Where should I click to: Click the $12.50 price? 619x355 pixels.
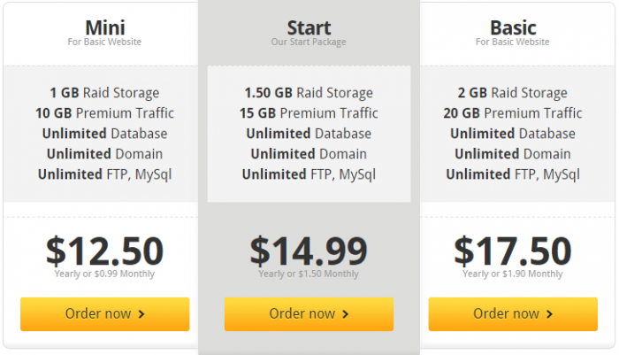click(104, 251)
